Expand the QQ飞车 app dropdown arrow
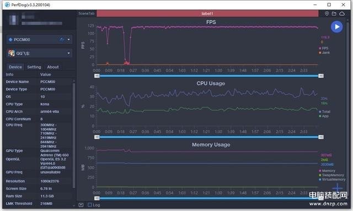This screenshot has width=353, height=211. 68,53
